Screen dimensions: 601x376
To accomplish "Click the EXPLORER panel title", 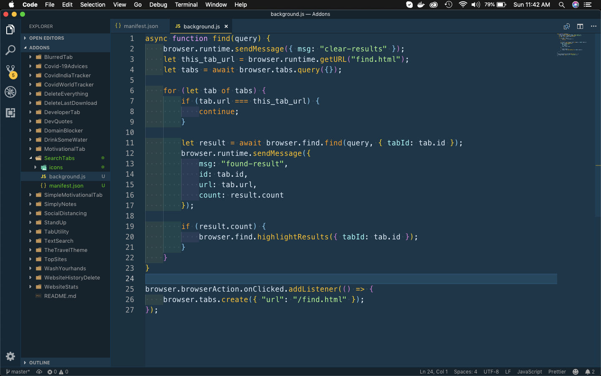I will [41, 26].
